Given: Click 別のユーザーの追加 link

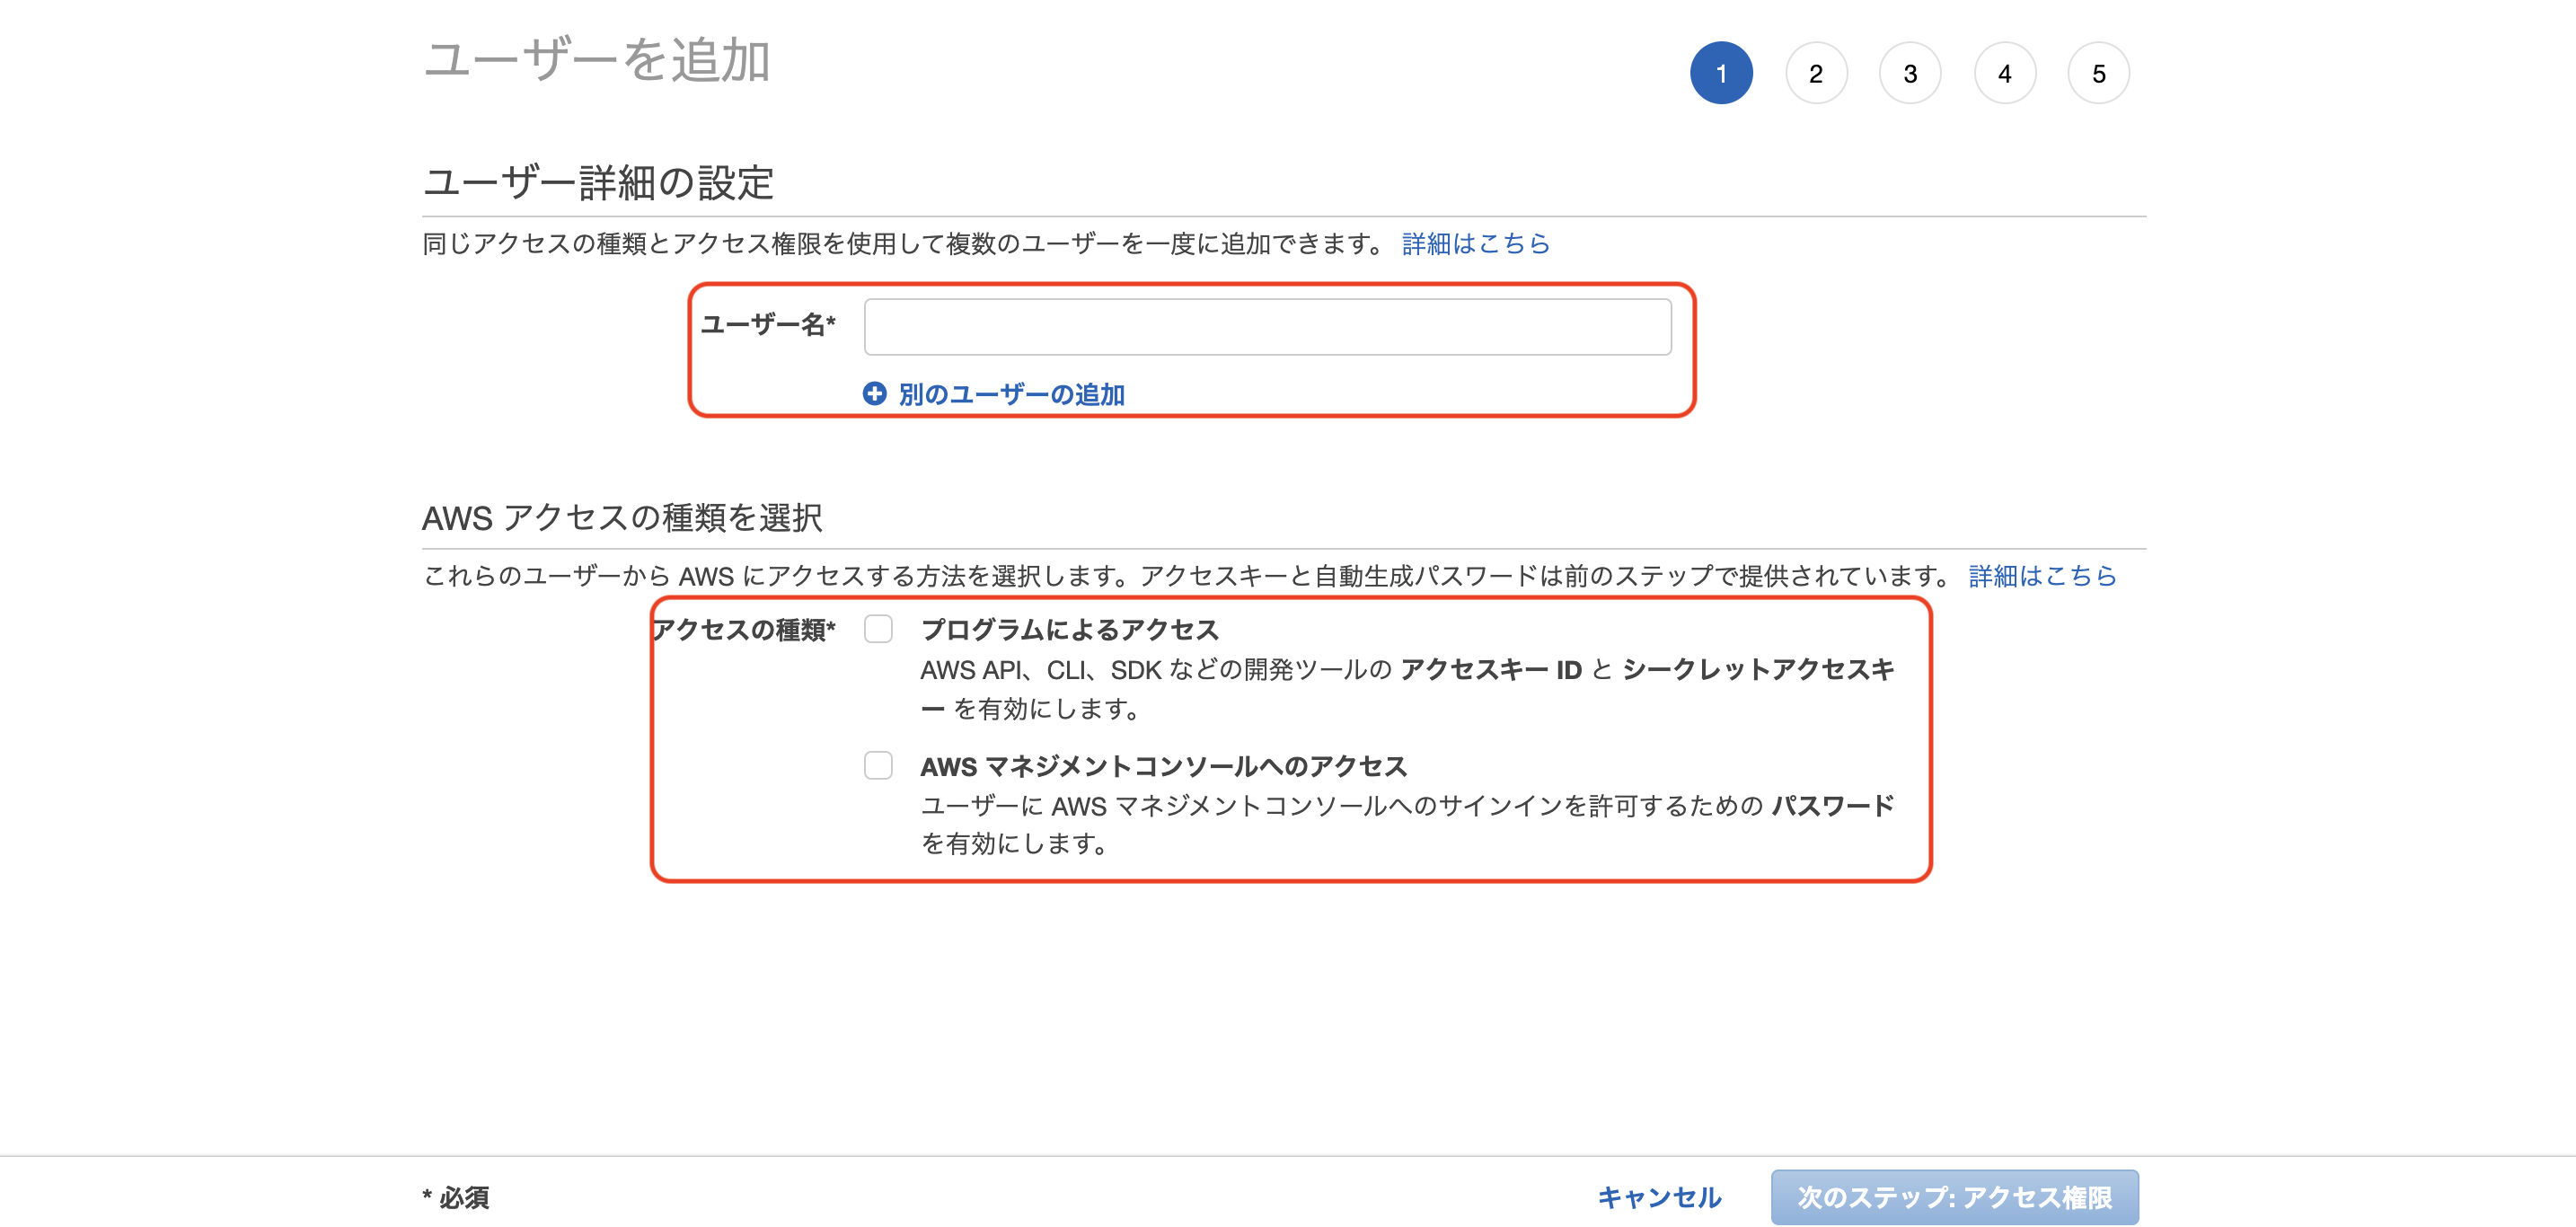Looking at the screenshot, I should (1011, 394).
